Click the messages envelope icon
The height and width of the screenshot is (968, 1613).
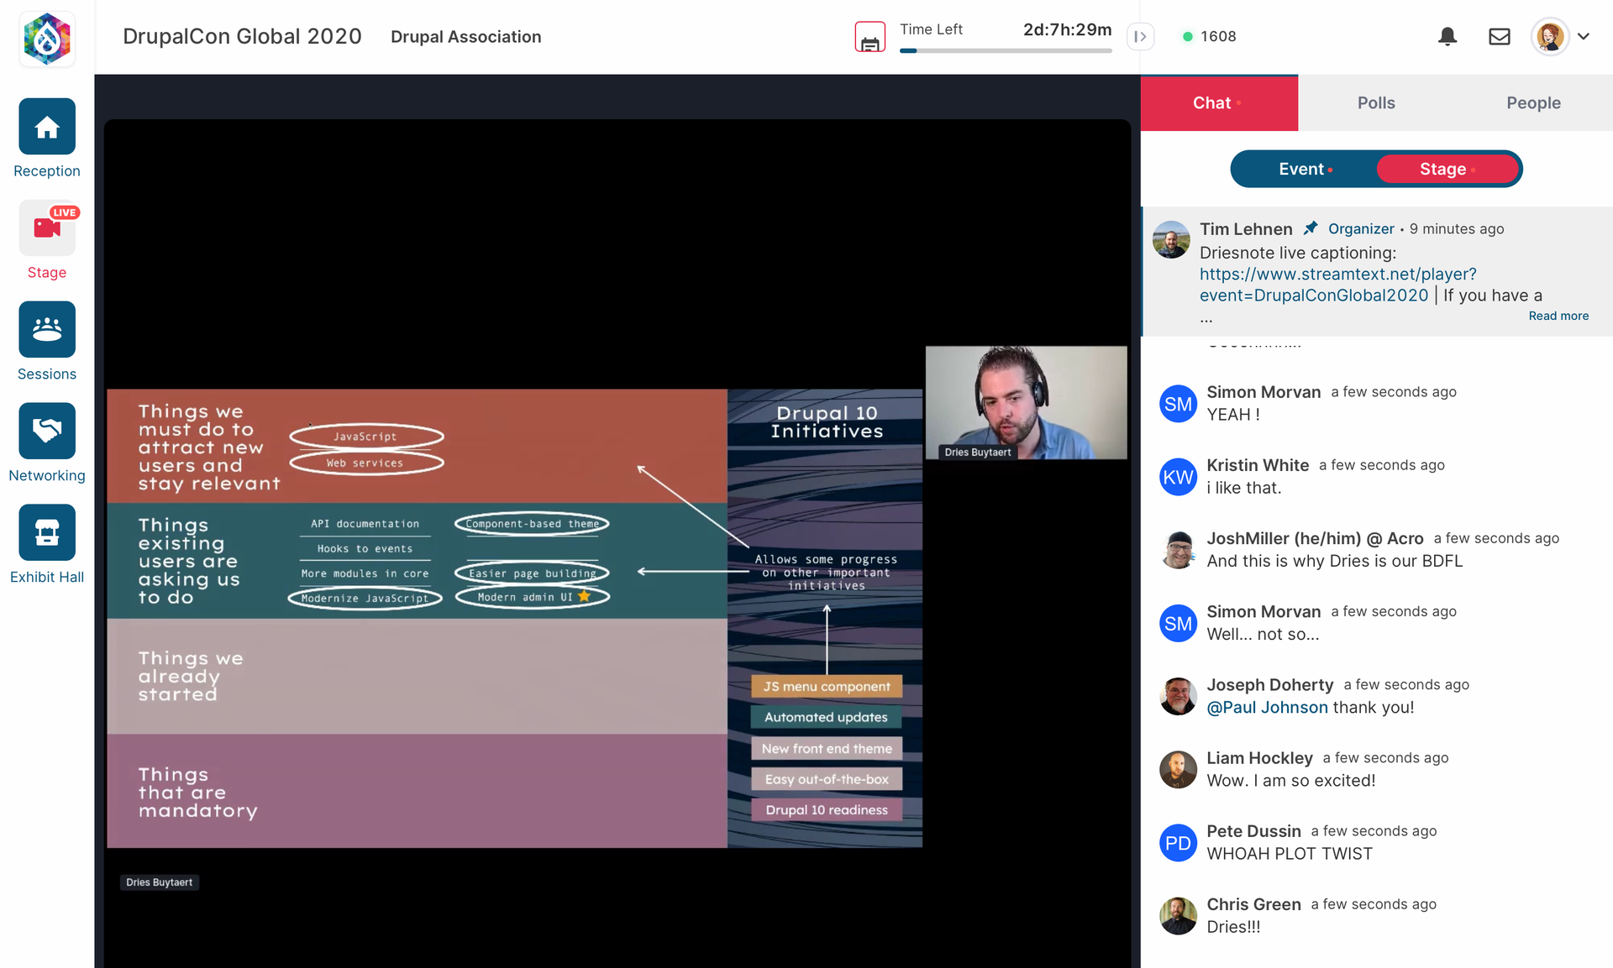pos(1499,37)
